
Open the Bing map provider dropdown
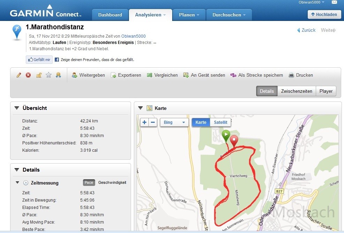pos(174,122)
